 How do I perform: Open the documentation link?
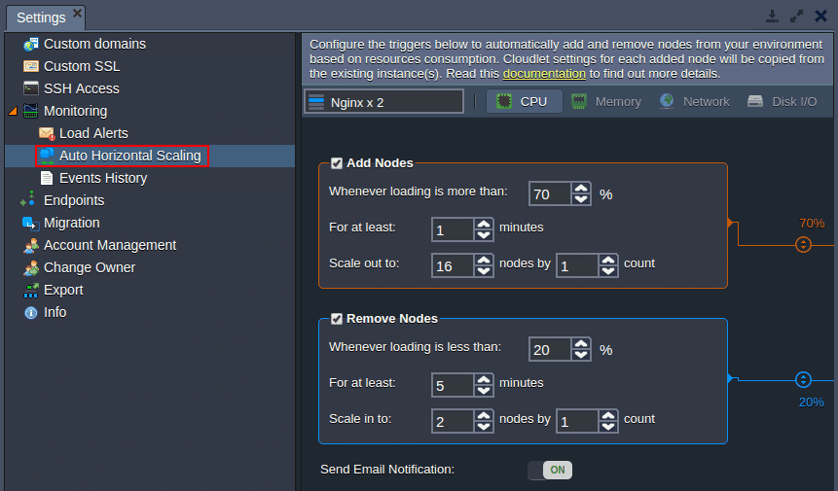pos(544,74)
